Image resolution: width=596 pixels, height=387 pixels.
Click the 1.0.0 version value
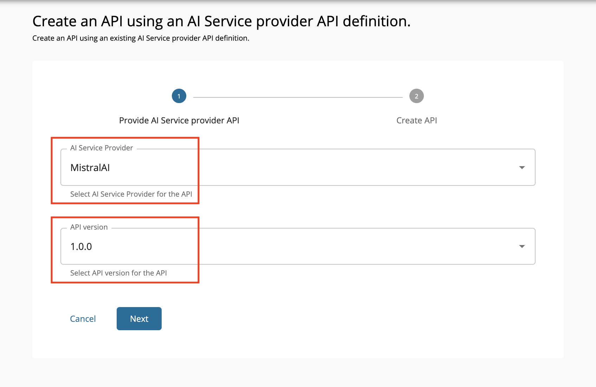(81, 246)
